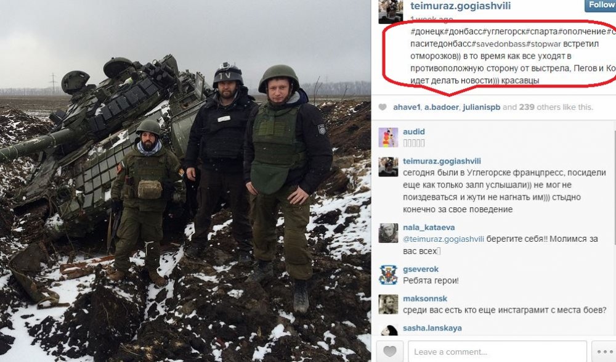Open audid's profile avatar
Viewport: 616px width, 362px height.
388,138
